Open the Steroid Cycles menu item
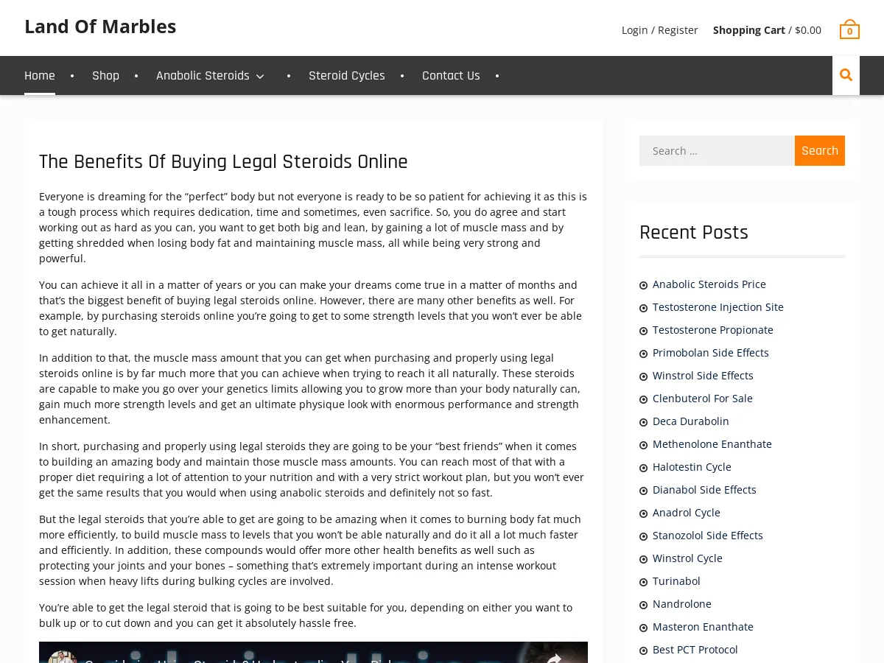 [346, 74]
